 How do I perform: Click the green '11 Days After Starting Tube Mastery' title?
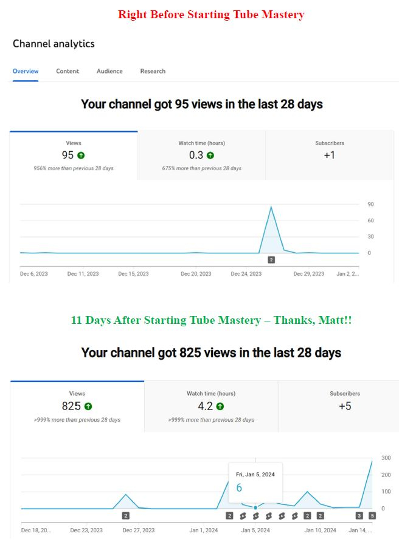coord(211,320)
